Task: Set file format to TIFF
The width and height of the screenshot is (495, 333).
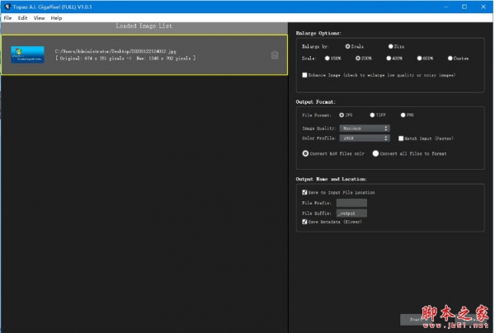Action: (x=372, y=115)
